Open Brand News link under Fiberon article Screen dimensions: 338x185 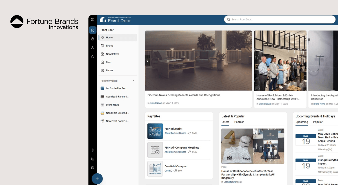(156, 103)
